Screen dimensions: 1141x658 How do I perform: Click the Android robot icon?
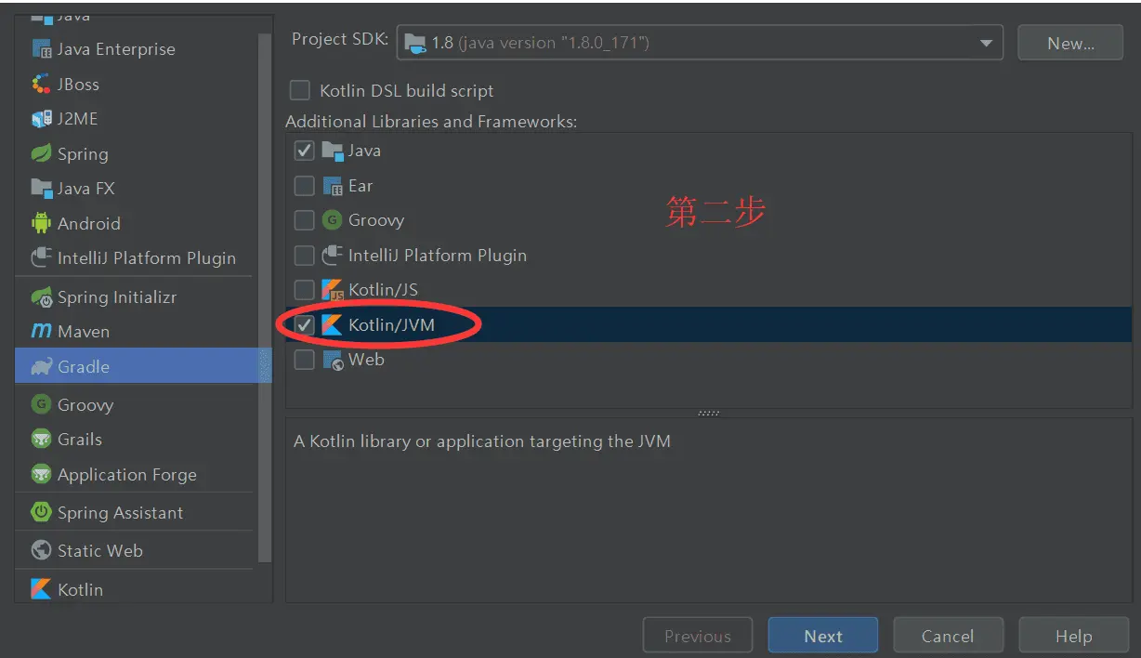coord(41,223)
